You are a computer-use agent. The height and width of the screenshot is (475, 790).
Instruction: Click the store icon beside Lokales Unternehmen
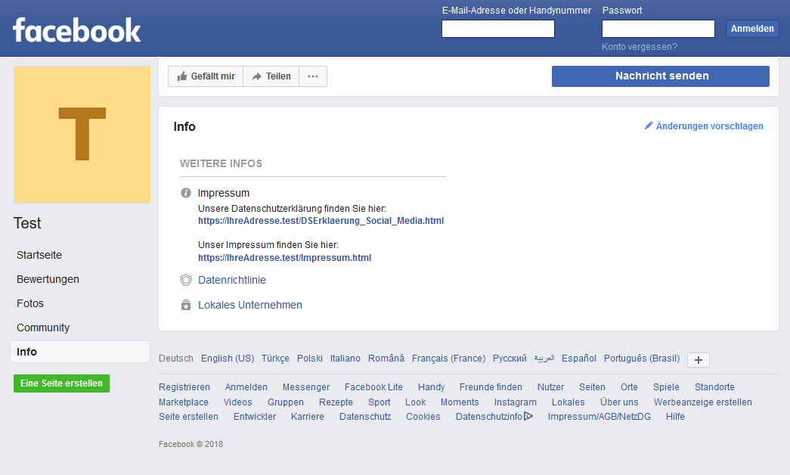[x=186, y=305]
